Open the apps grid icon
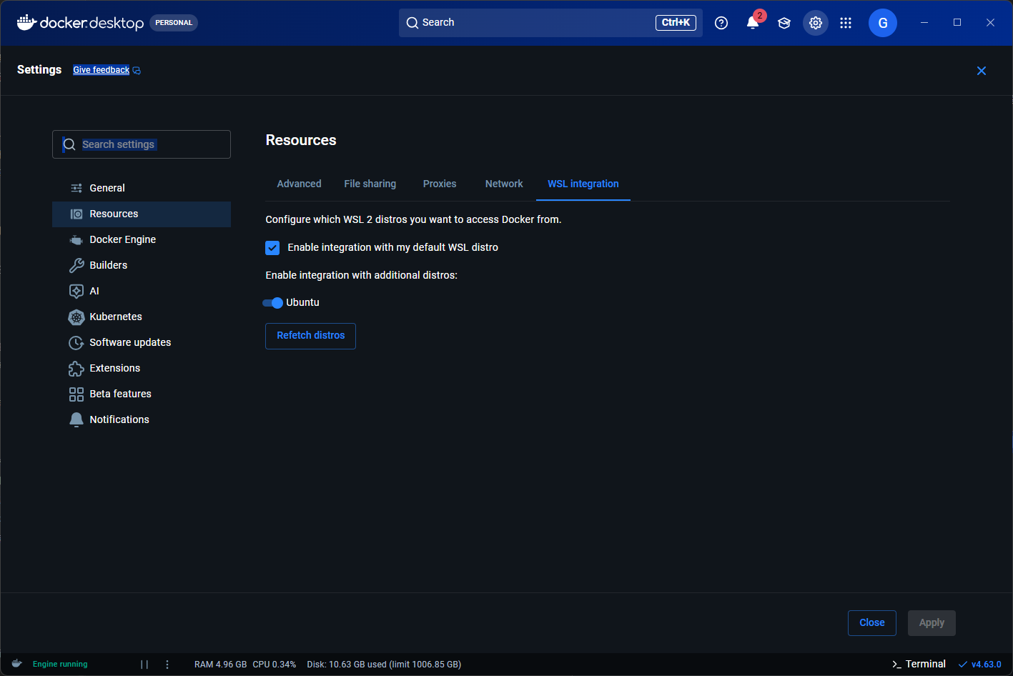Image resolution: width=1013 pixels, height=676 pixels. point(846,23)
